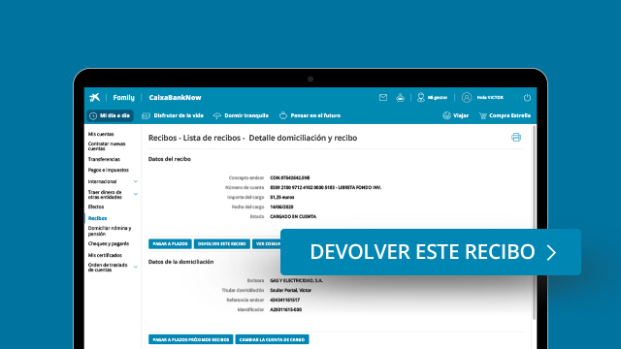Click the Disfrutar de la vida ticket icon

coord(146,115)
